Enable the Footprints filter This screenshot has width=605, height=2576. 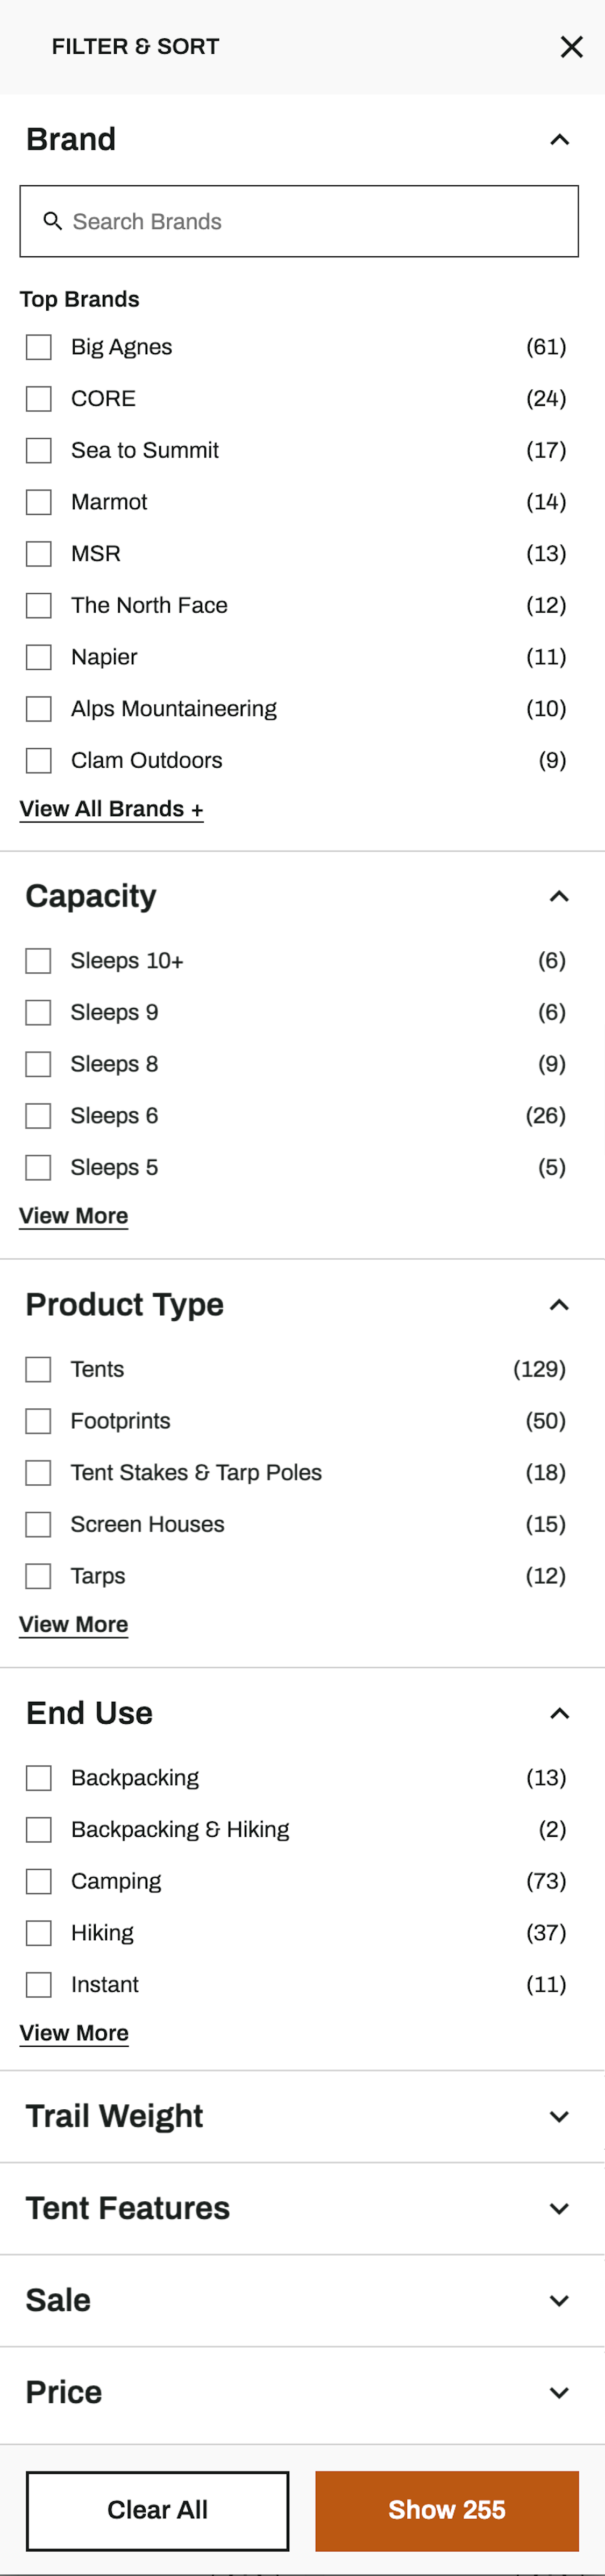[x=38, y=1420]
